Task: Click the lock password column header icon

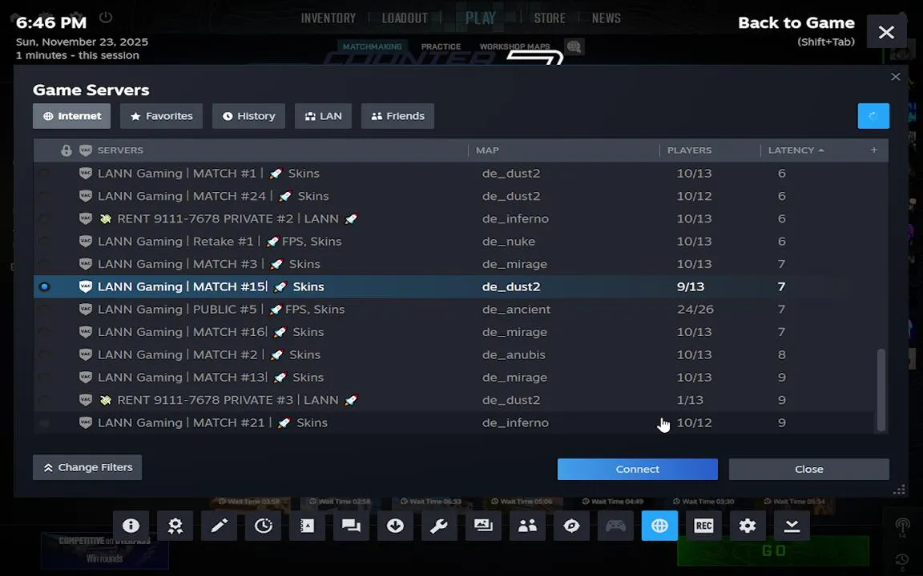Action: [67, 150]
